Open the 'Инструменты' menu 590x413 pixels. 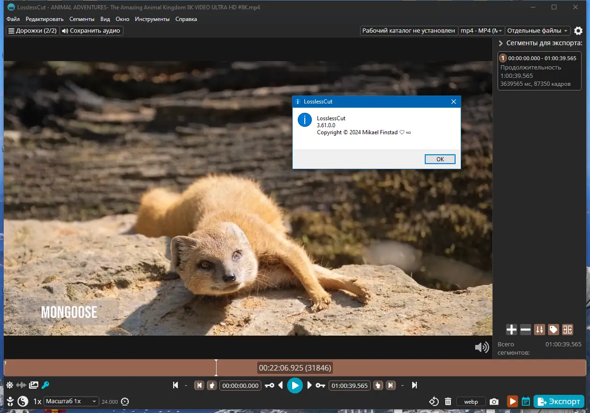point(152,19)
